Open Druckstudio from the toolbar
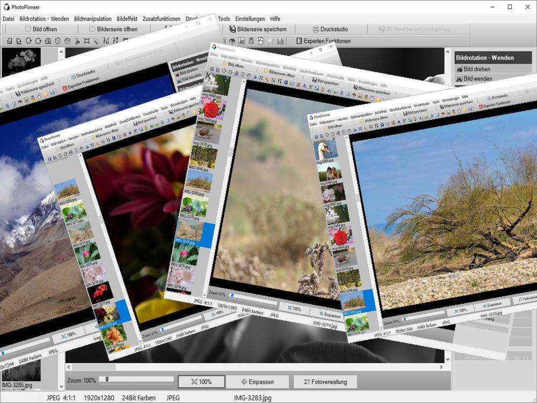Image resolution: width=537 pixels, height=403 pixels. [x=330, y=29]
